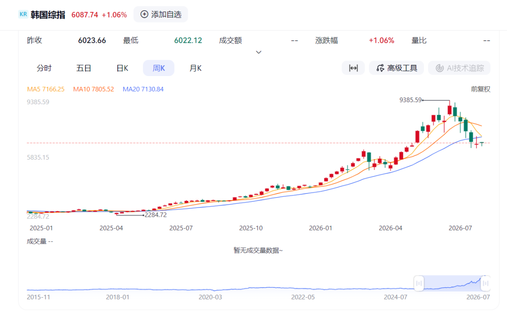Click the 2026-04 date axis label
The height and width of the screenshot is (315, 507).
(390, 228)
